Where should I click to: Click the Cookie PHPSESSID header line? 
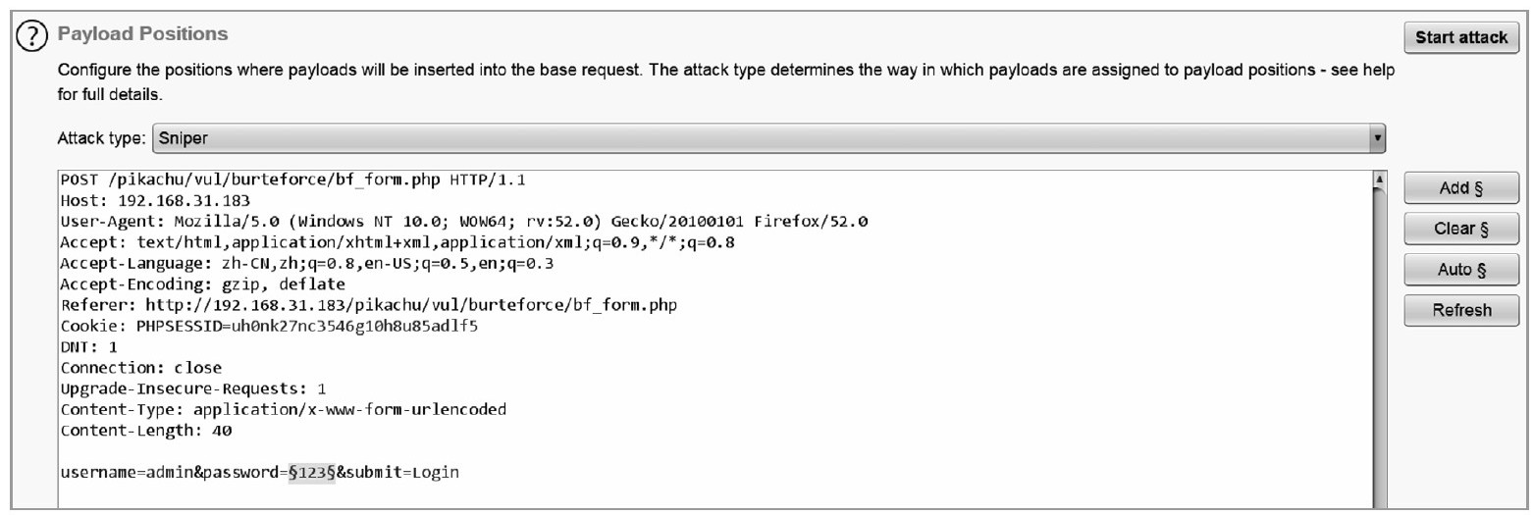pos(269,326)
